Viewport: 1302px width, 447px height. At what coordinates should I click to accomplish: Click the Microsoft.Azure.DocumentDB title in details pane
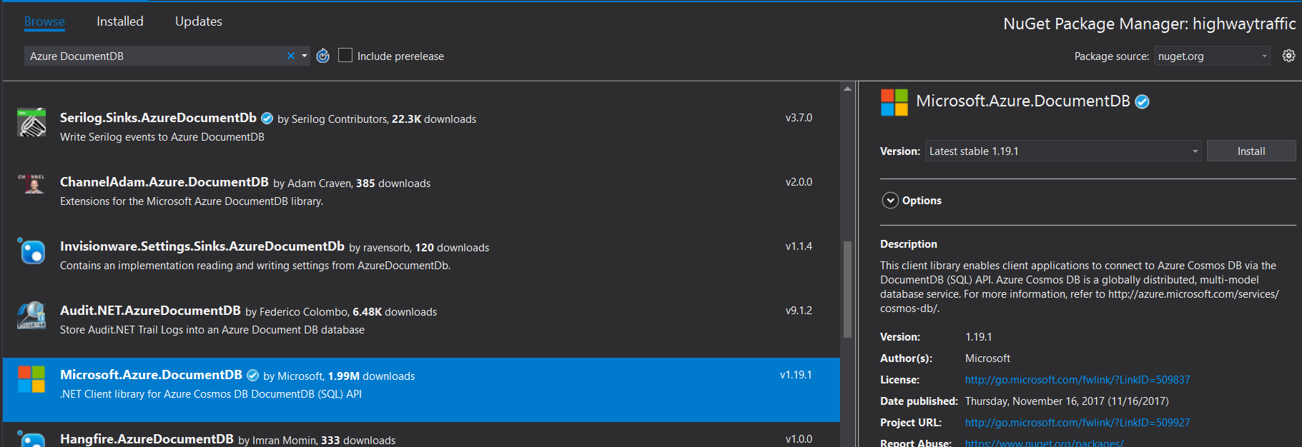coord(1023,101)
